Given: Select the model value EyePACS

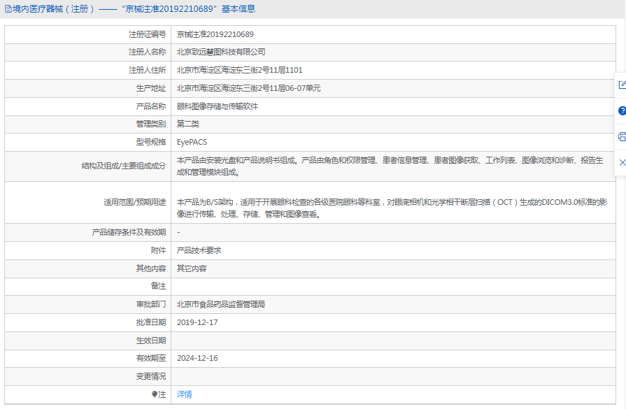Looking at the screenshot, I should coord(192,142).
